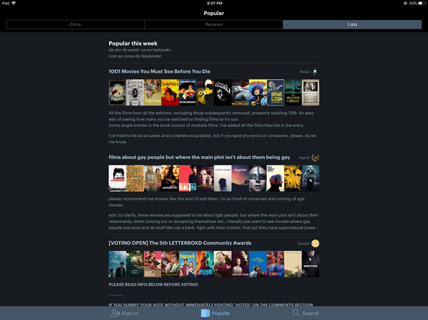This screenshot has width=428, height=320.
Task: Open the Coco poster
Action: point(275,264)
